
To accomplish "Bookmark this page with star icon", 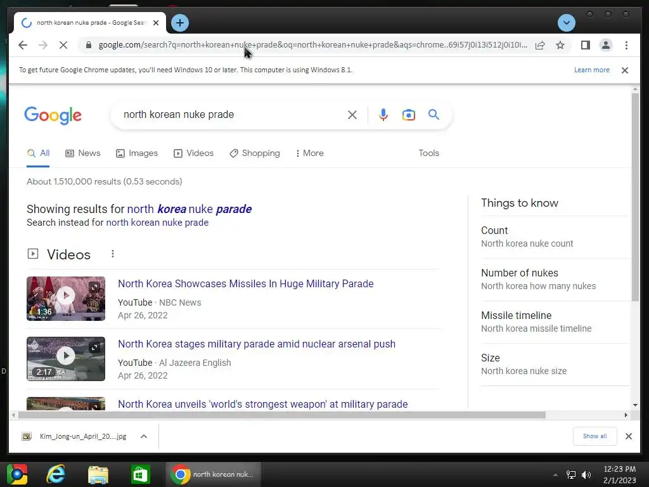I will 560,45.
